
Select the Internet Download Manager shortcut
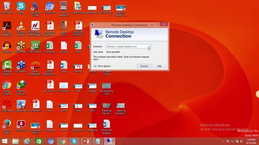point(21,87)
